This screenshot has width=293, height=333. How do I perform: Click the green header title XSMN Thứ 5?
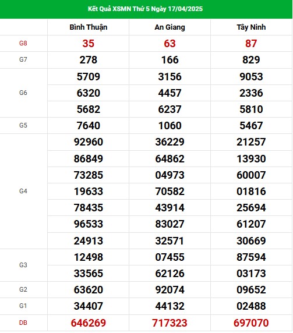tap(145, 9)
